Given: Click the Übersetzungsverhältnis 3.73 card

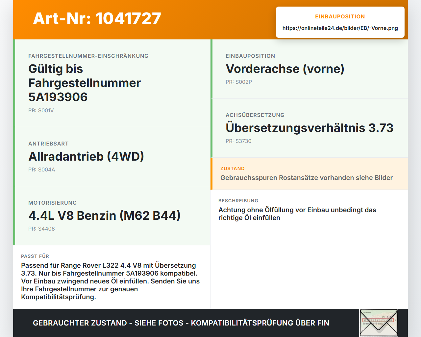Looking at the screenshot, I should tap(309, 128).
